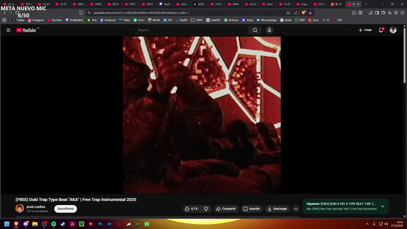
Task: Open the notifications bell
Action: pyautogui.click(x=381, y=30)
